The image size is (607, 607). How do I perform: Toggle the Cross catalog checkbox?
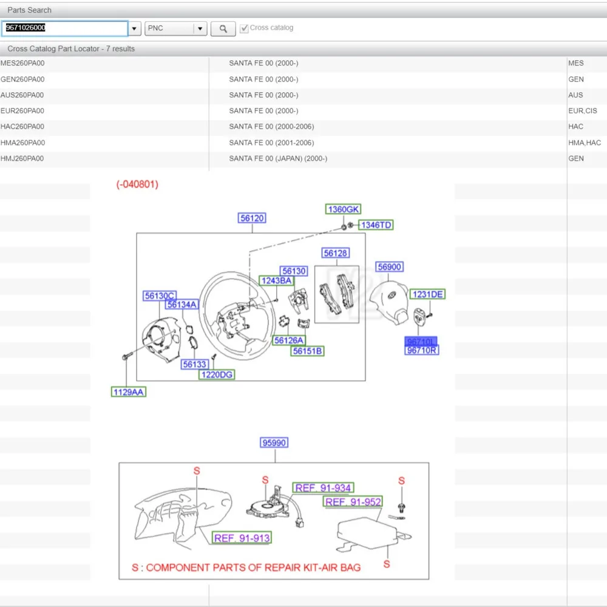pyautogui.click(x=244, y=29)
